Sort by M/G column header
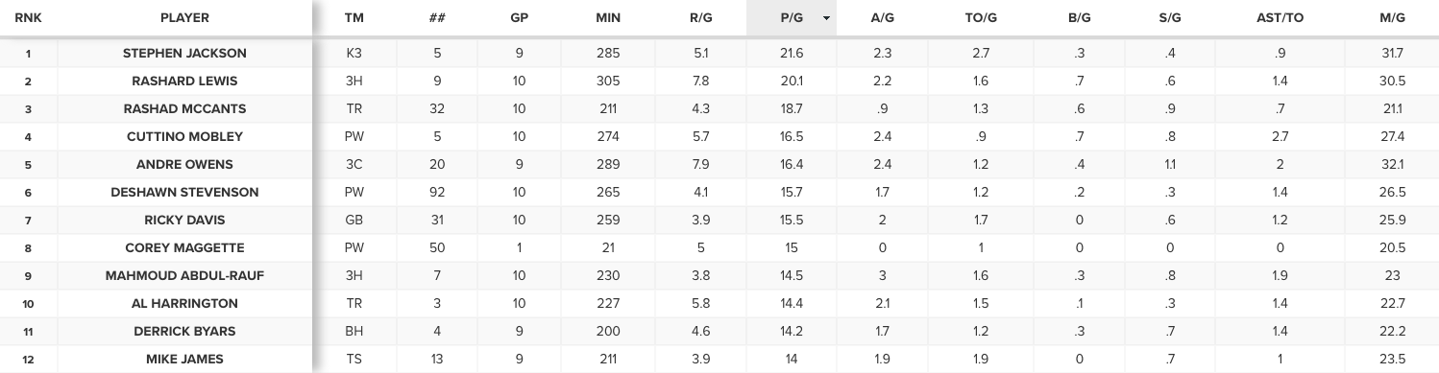This screenshot has width=1439, height=373. coord(1390,18)
